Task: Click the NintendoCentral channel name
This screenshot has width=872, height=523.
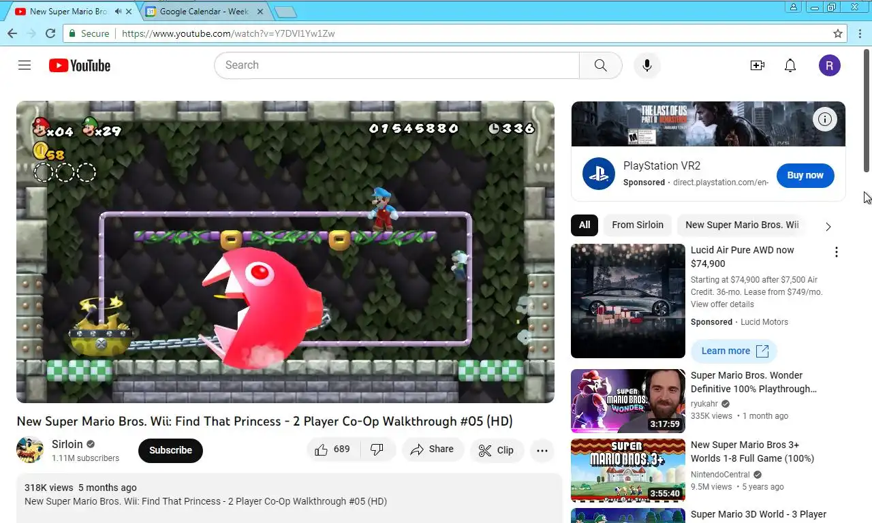Action: point(720,475)
